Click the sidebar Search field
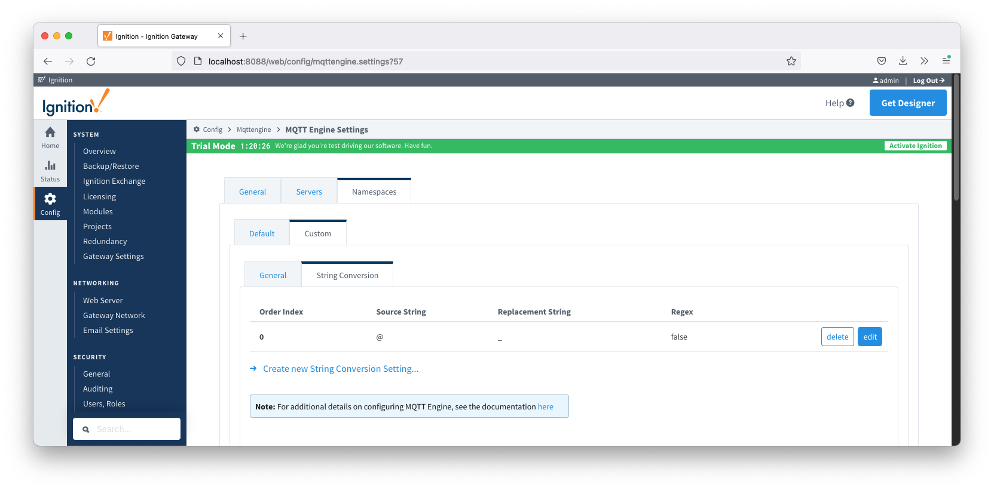994x490 pixels. coord(127,429)
